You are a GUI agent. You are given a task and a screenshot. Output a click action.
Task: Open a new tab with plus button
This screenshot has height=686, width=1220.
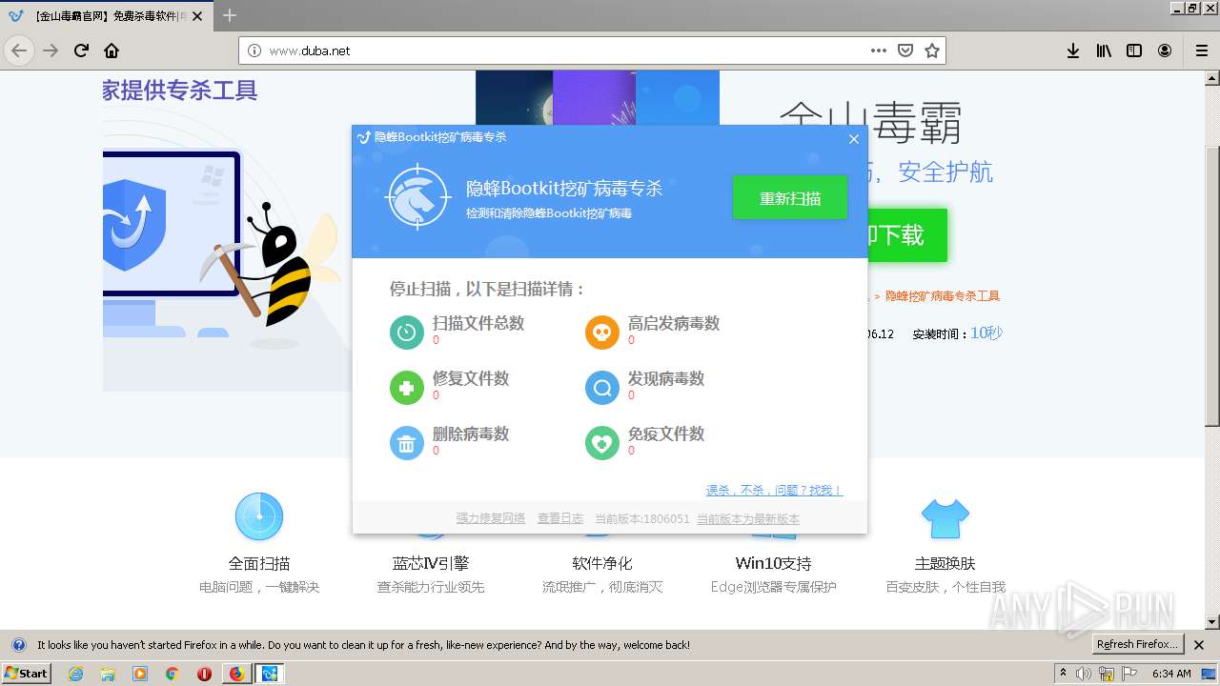(x=230, y=15)
